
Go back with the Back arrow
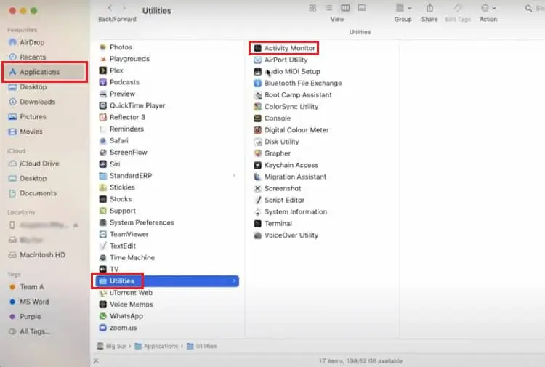(110, 8)
